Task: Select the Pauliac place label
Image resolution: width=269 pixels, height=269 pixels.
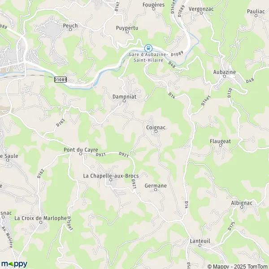Action: [x=256, y=11]
